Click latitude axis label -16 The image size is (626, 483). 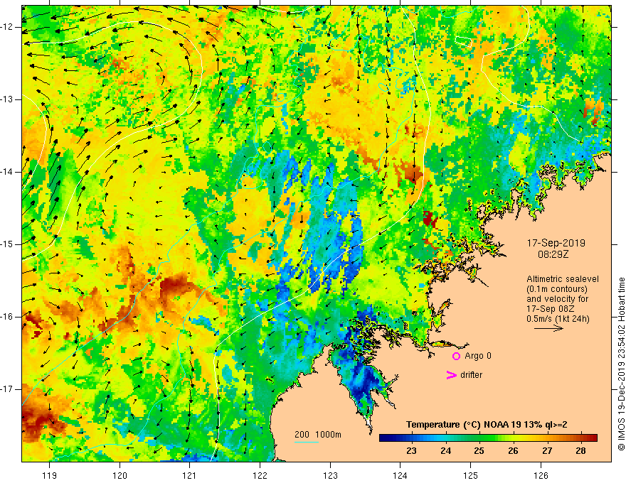coord(7,317)
